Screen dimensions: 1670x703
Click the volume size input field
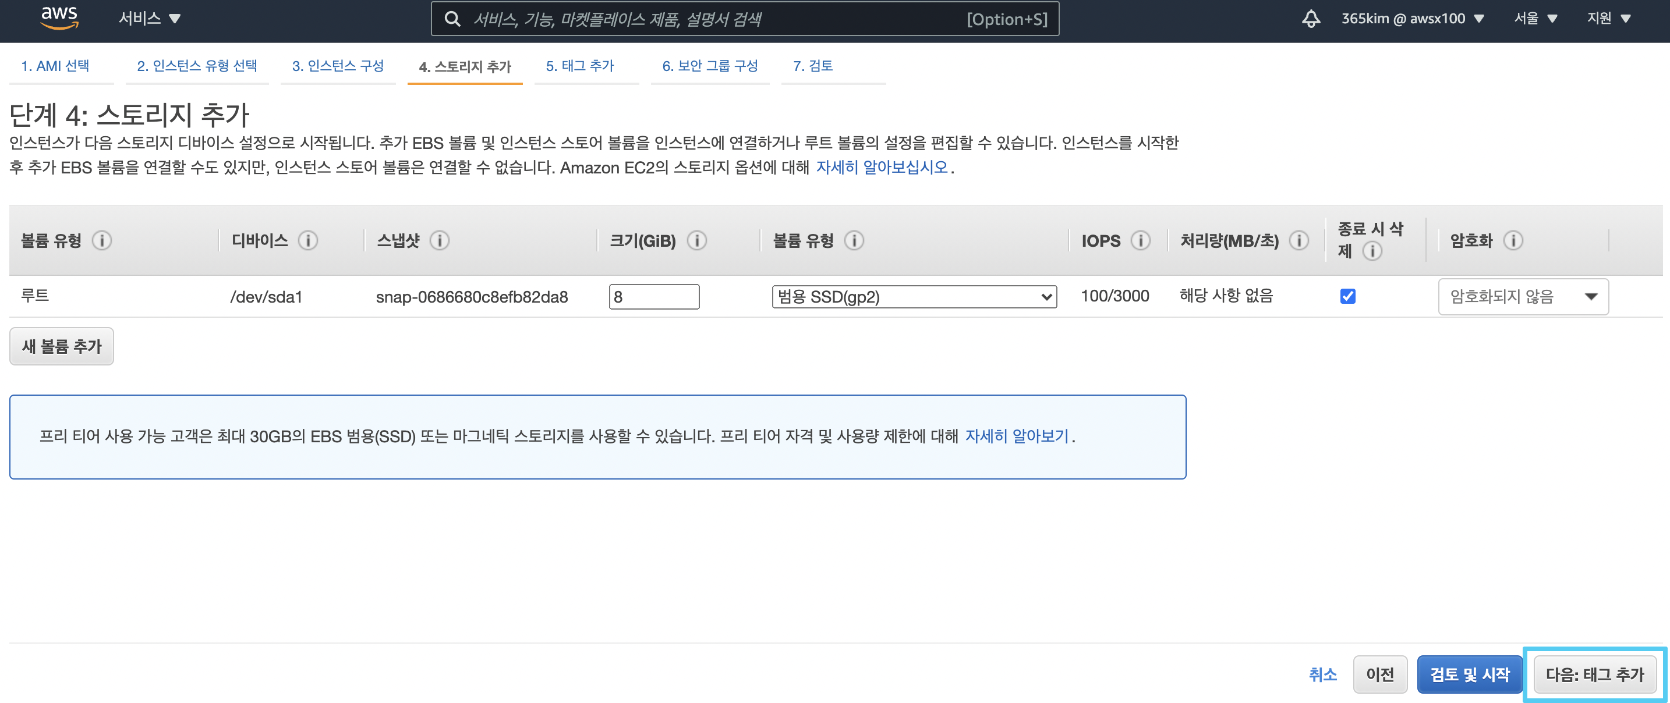pos(653,297)
